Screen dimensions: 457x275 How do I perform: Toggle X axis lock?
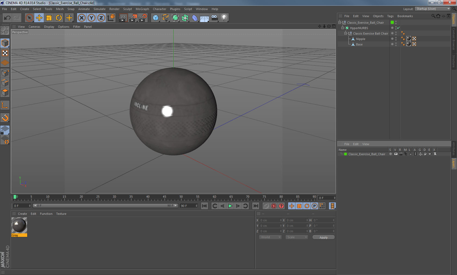click(x=81, y=18)
